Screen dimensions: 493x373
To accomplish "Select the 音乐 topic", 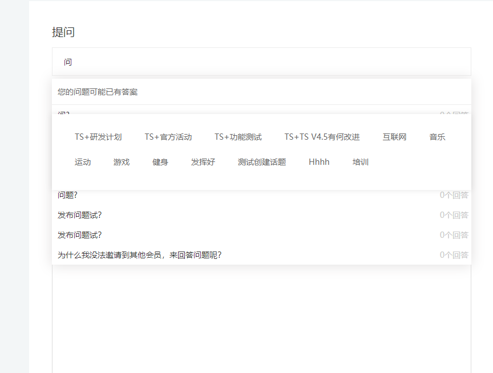I will coord(437,137).
